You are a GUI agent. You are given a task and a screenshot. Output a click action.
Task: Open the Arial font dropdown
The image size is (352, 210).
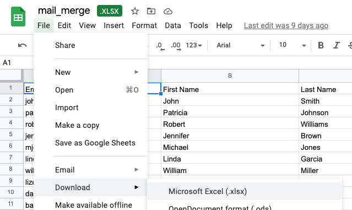point(240,45)
